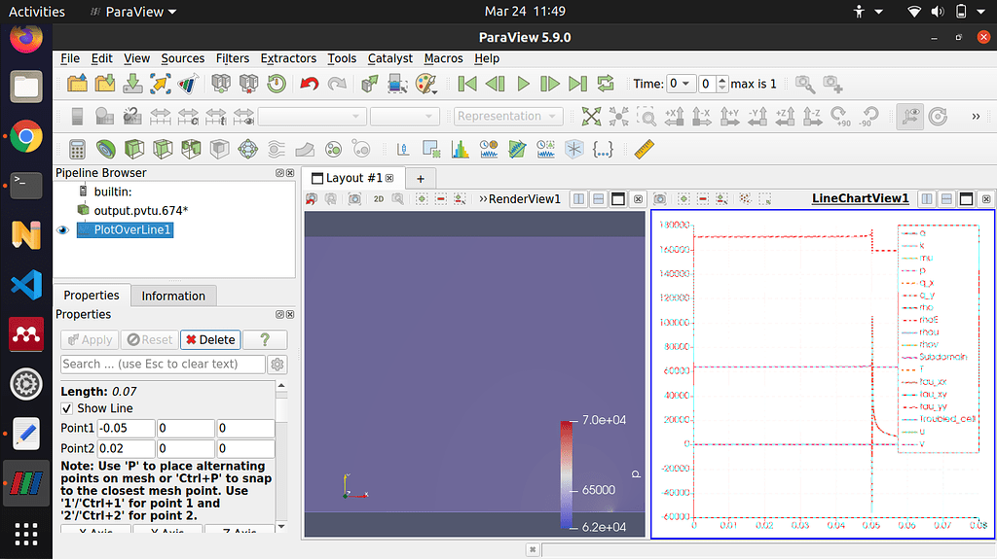
Task: Click the Save Data icon
Action: point(132,84)
